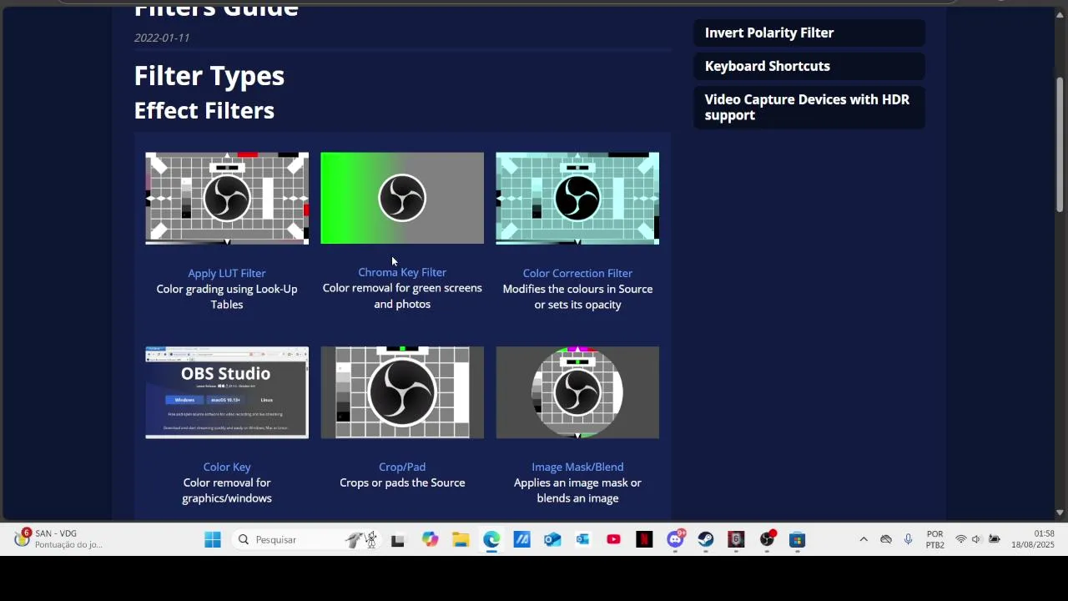Click the Color Key OBS Studio thumbnail
The height and width of the screenshot is (601, 1068).
point(227,392)
